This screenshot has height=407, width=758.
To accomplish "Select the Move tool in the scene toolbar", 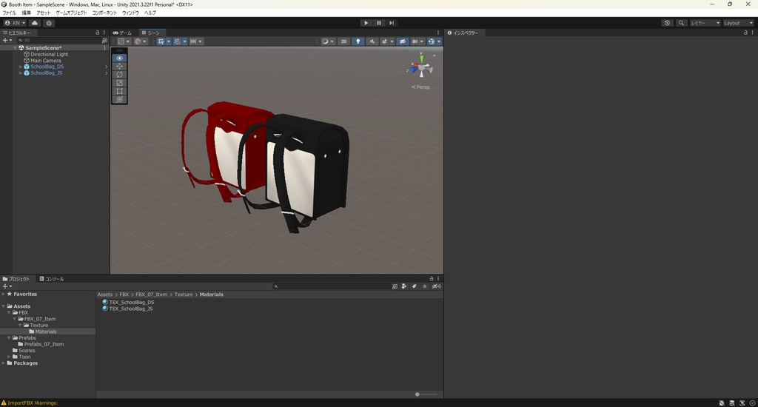I will click(120, 67).
